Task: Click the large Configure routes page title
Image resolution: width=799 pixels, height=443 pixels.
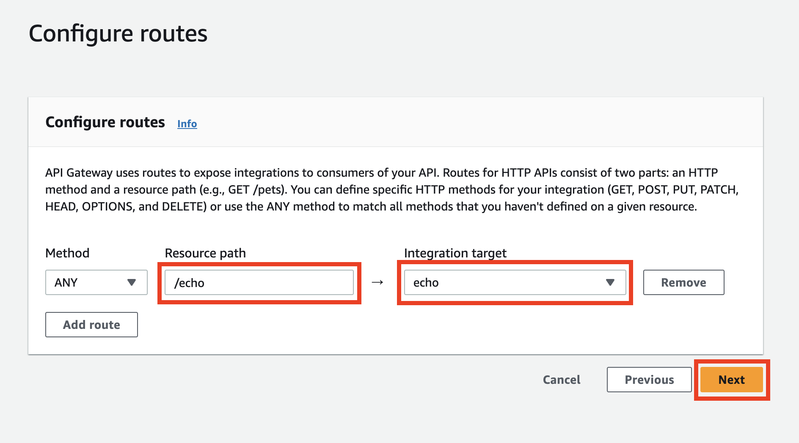Action: pyautogui.click(x=118, y=34)
